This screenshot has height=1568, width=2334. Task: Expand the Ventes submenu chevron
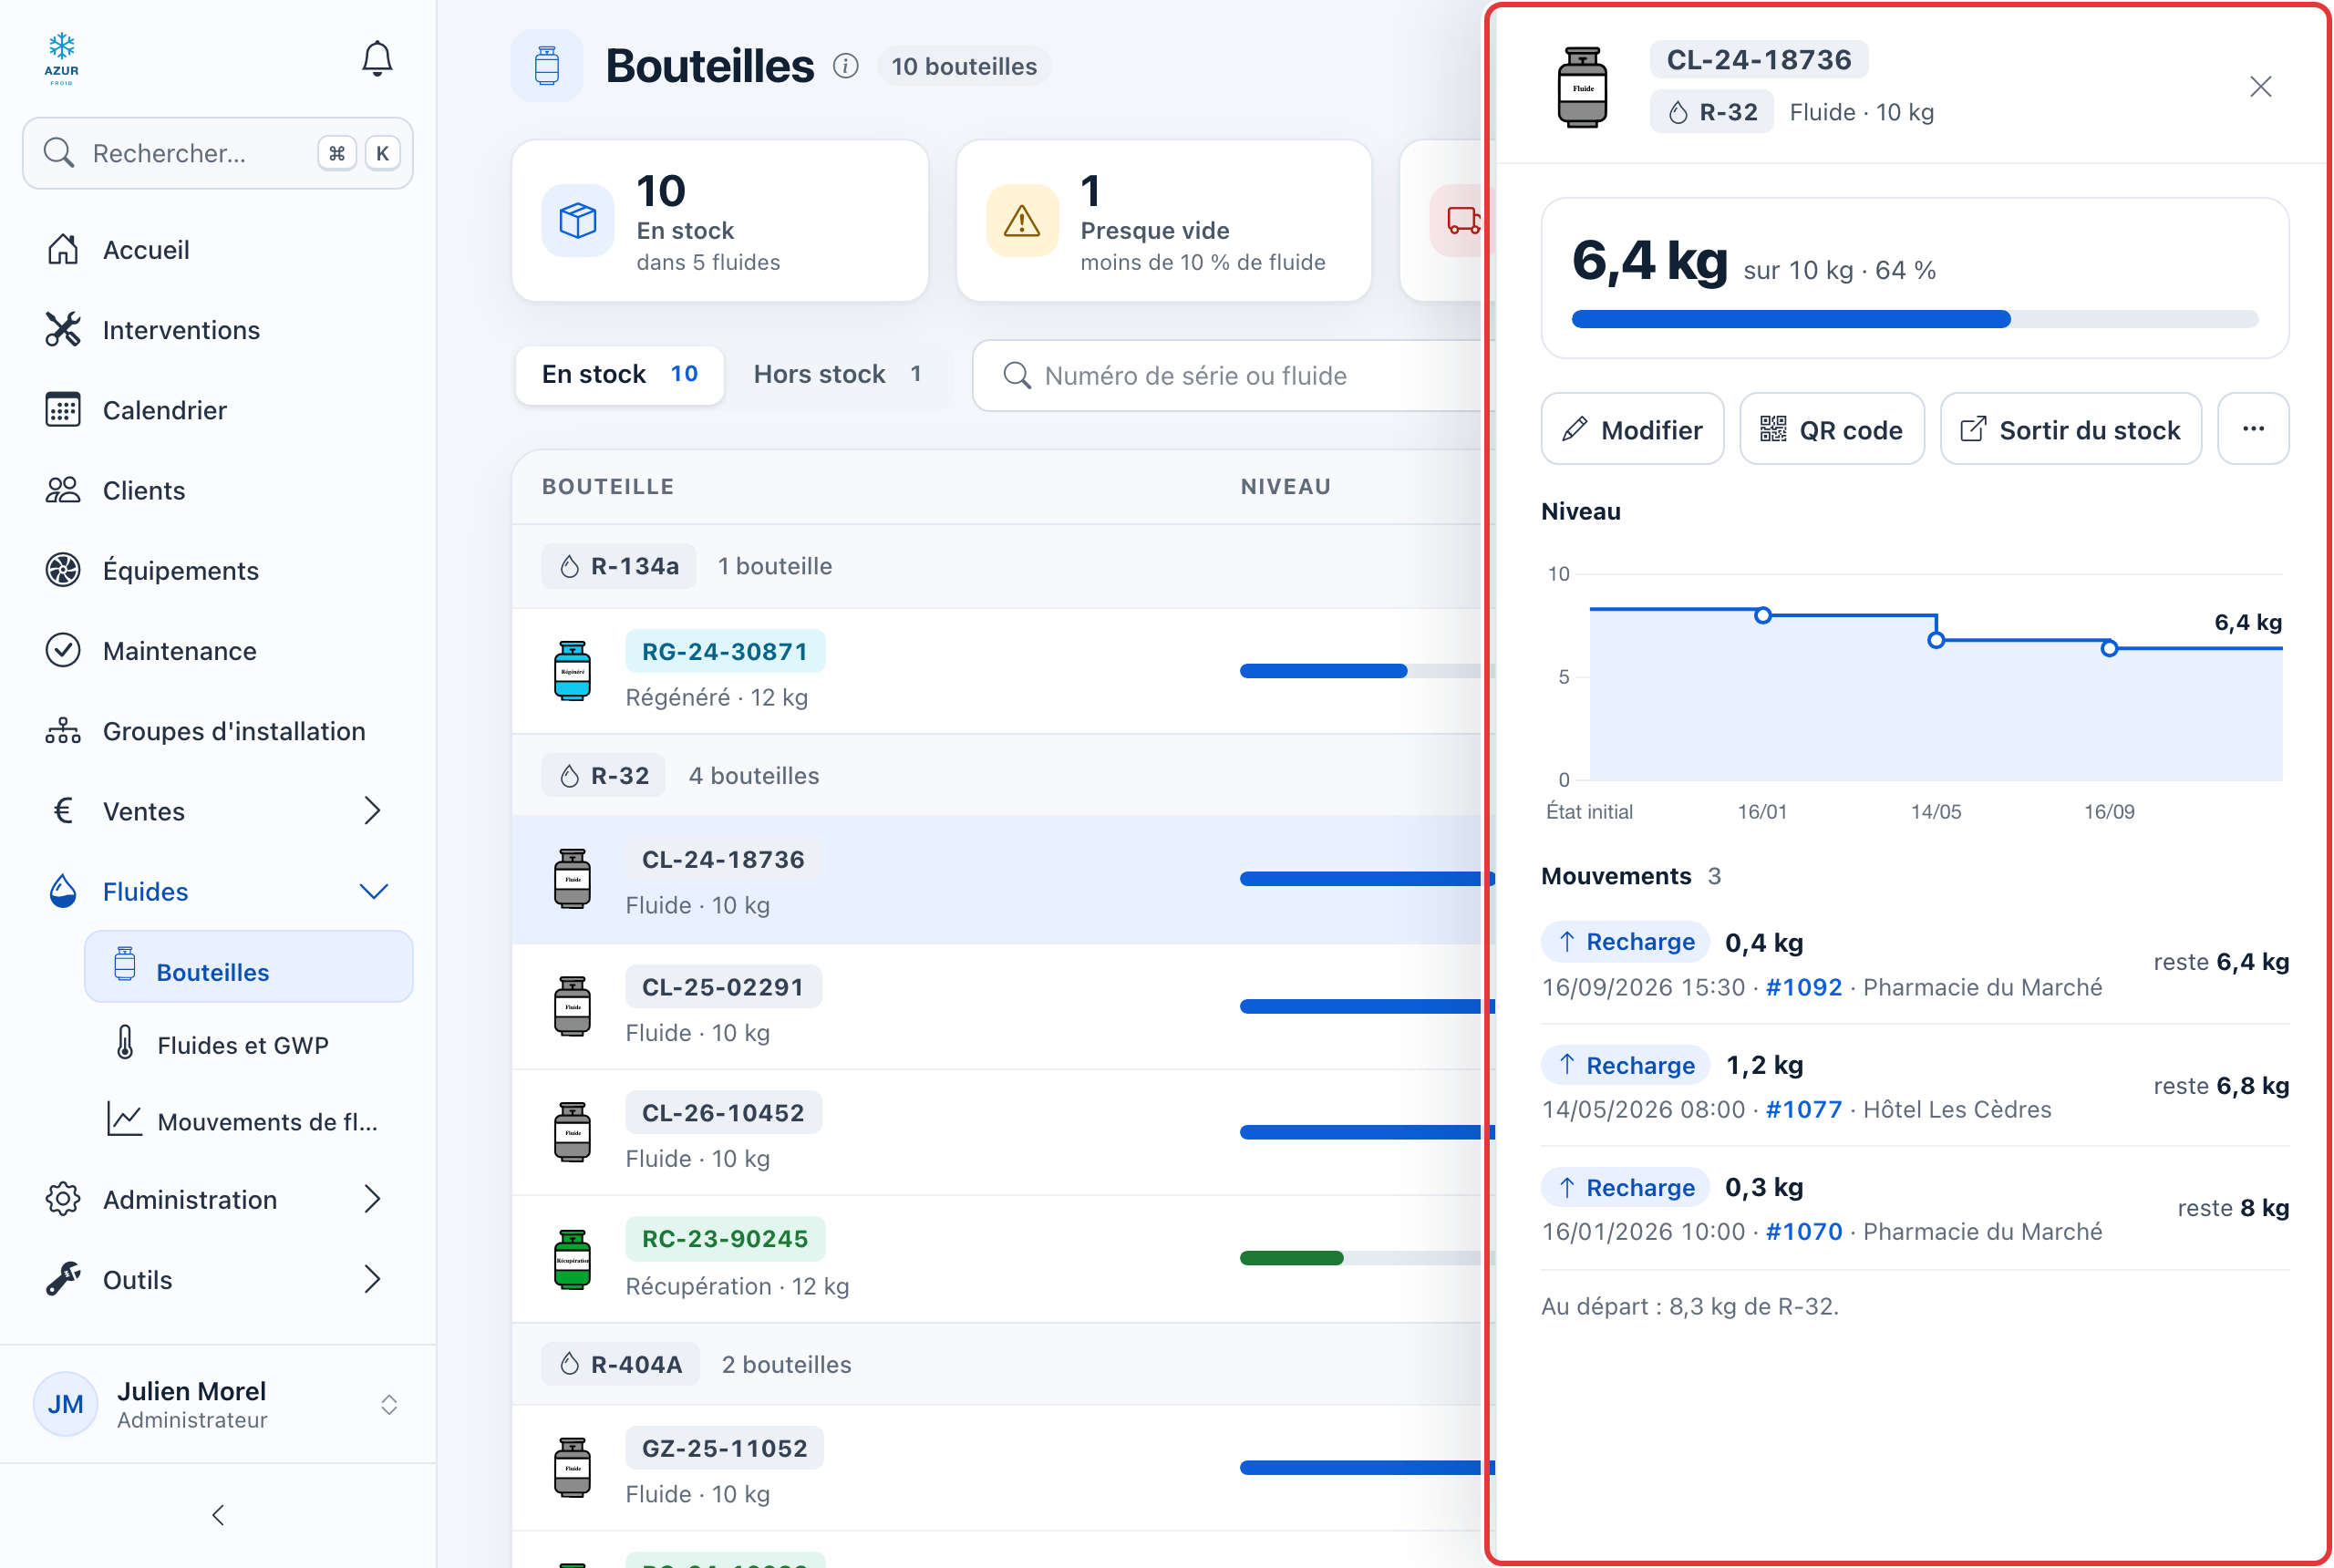(x=373, y=810)
